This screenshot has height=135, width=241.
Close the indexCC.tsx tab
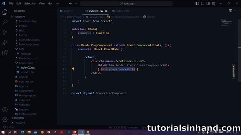coord(106,11)
